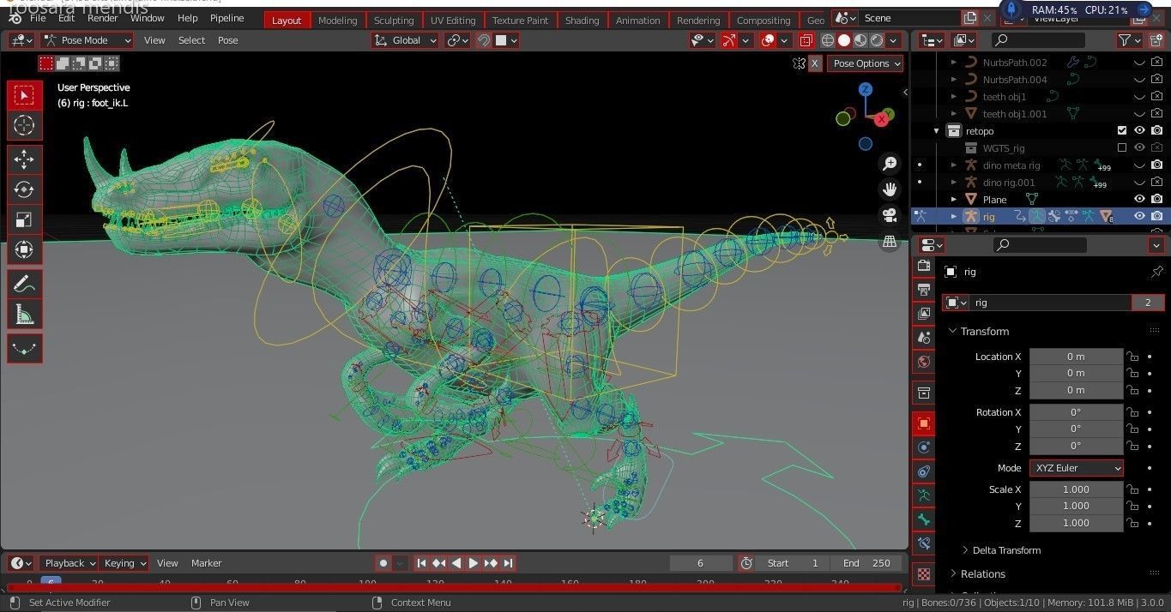Open the Playback dropdown in timeline
Viewport: 1171px width, 612px height.
pos(69,563)
